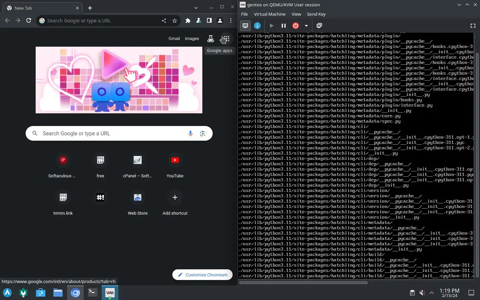
Task: Click the Google Doodle image
Action: [x=119, y=80]
